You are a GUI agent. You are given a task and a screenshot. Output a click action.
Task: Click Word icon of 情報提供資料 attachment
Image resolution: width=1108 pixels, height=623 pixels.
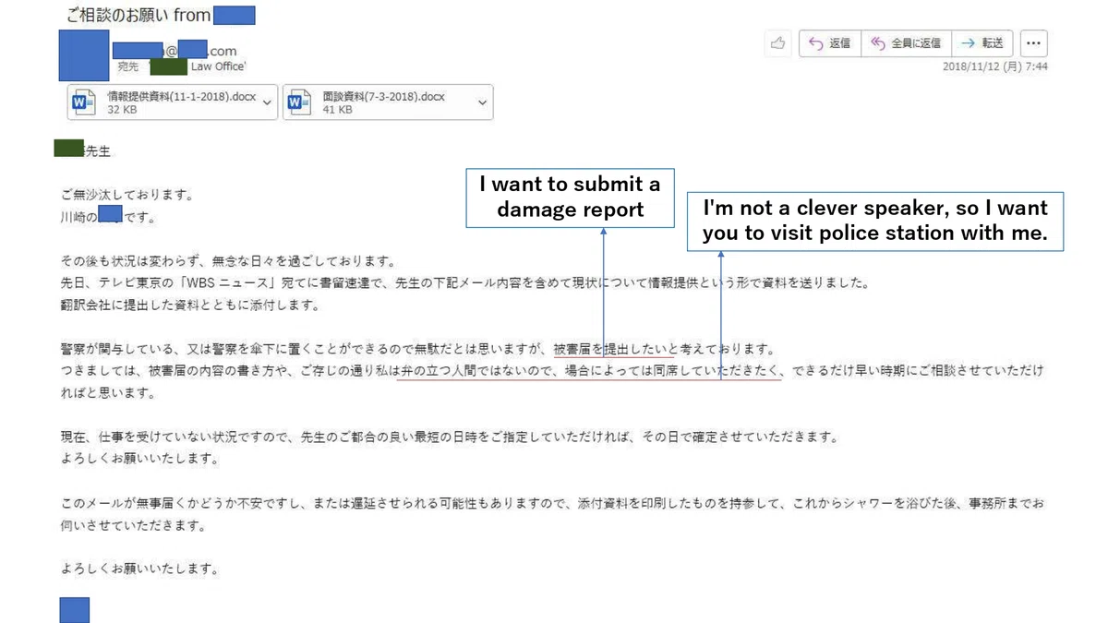[84, 102]
